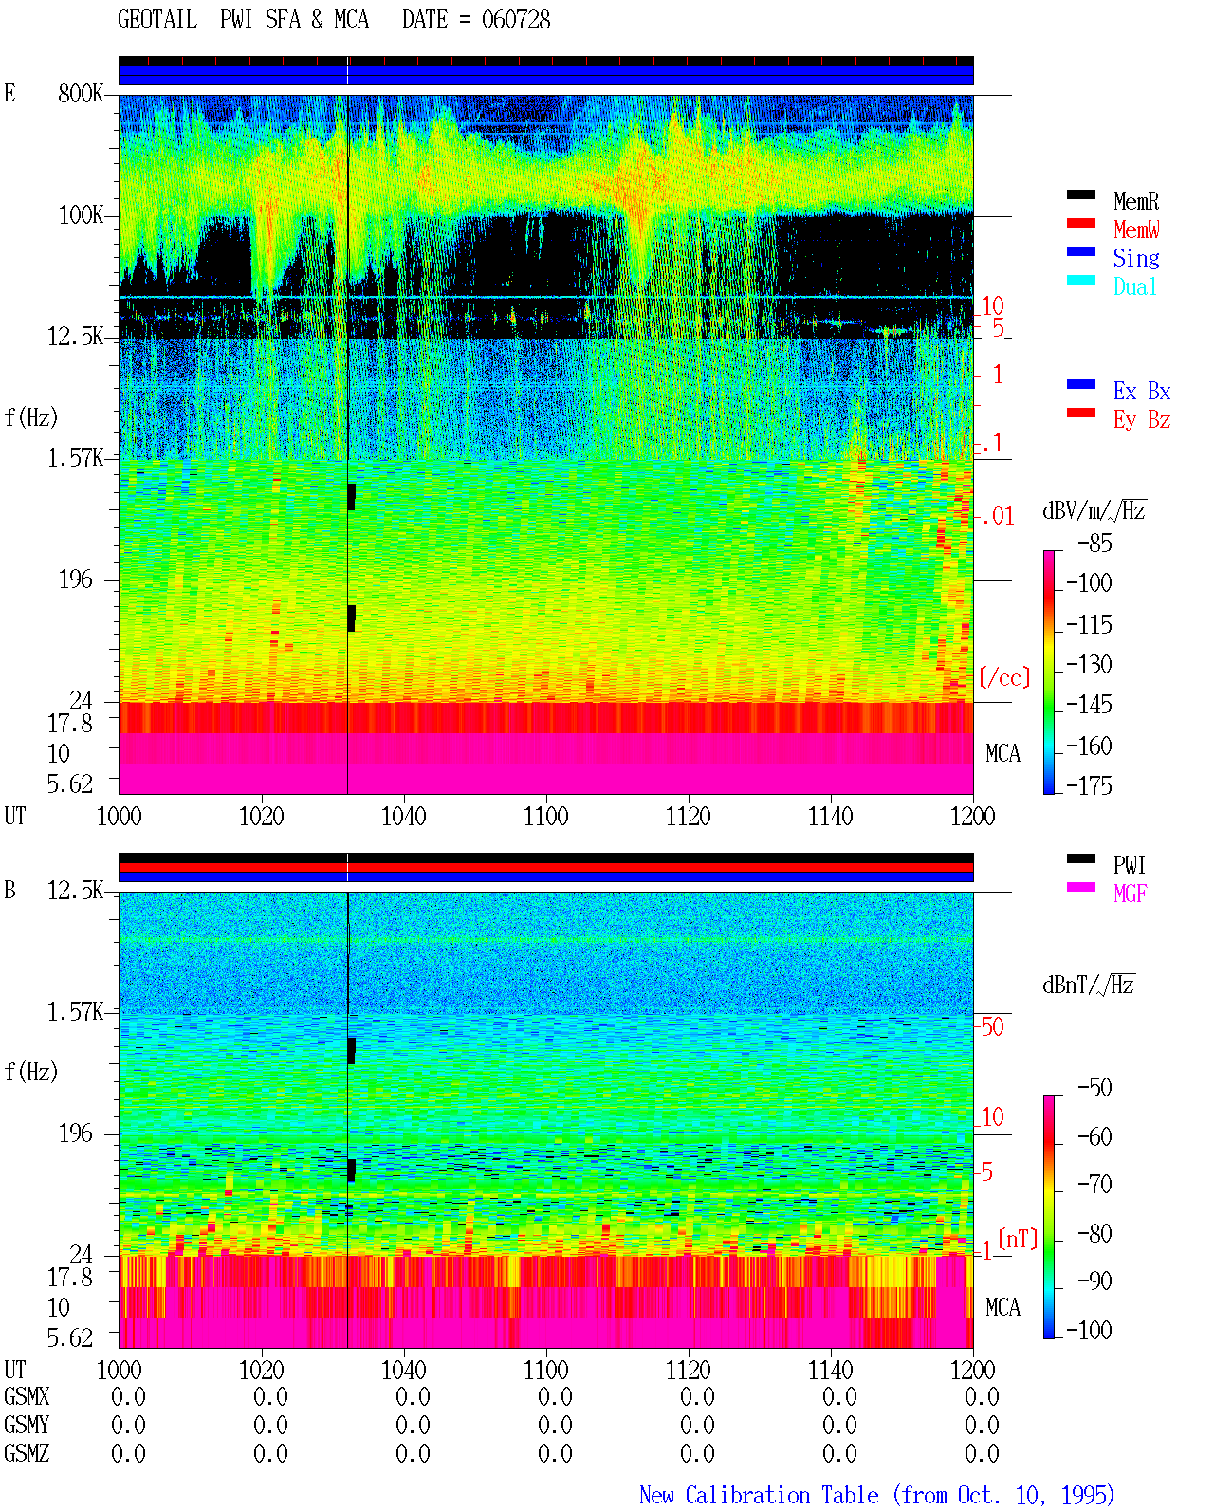Image resolution: width=1214 pixels, height=1511 pixels.
Task: Click the Ex Bx legend label
Action: click(1142, 391)
